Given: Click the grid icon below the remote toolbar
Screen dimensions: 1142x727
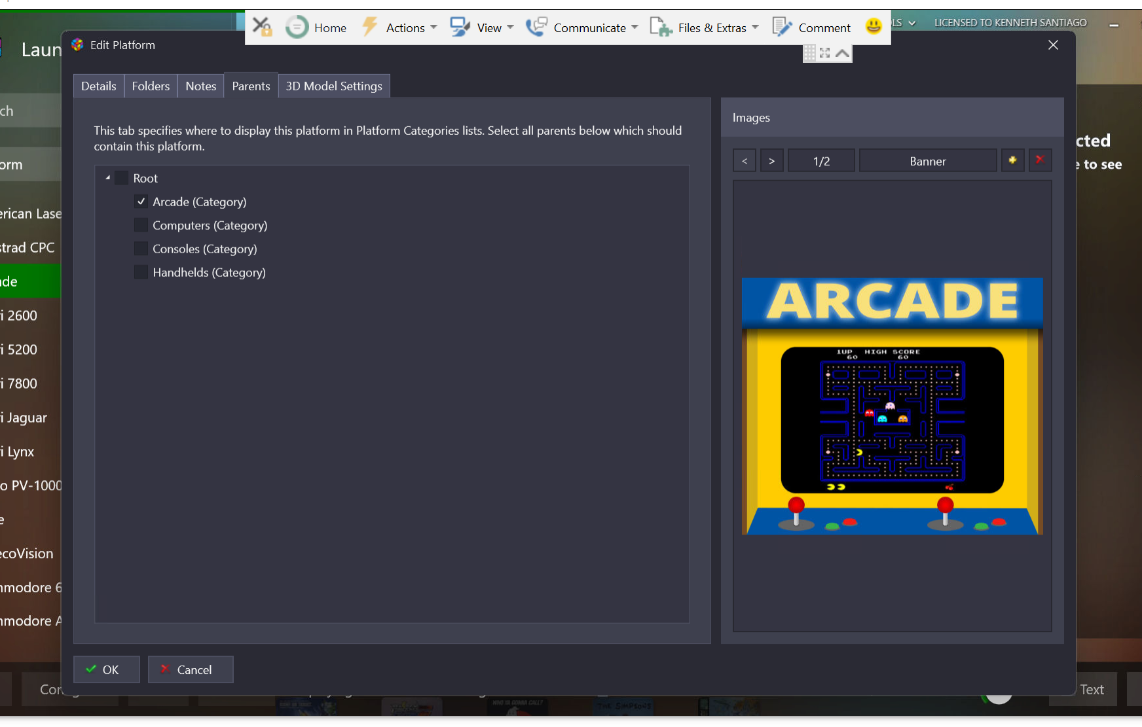Looking at the screenshot, I should (810, 53).
